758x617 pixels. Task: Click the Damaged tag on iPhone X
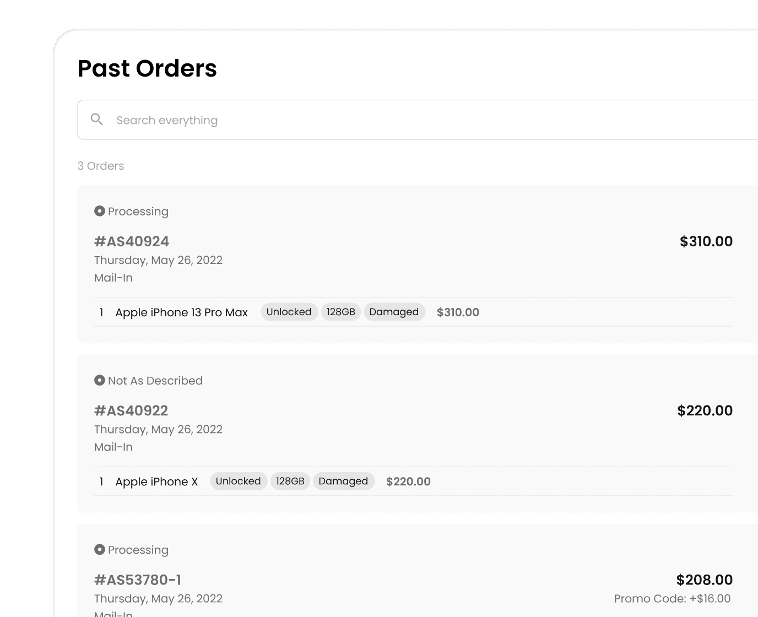pyautogui.click(x=343, y=481)
